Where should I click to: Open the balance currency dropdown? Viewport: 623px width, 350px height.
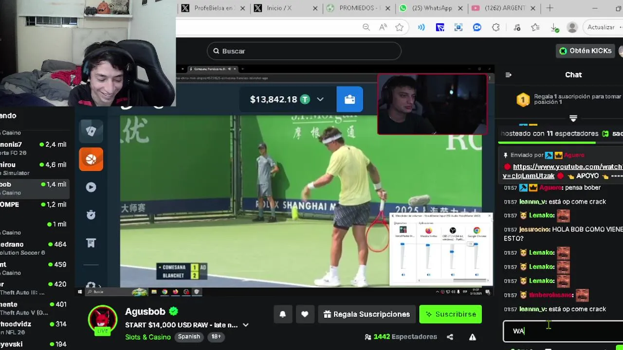pyautogui.click(x=320, y=99)
